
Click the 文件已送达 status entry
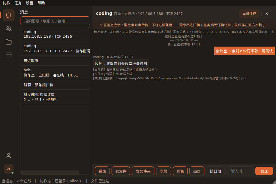[100, 181]
